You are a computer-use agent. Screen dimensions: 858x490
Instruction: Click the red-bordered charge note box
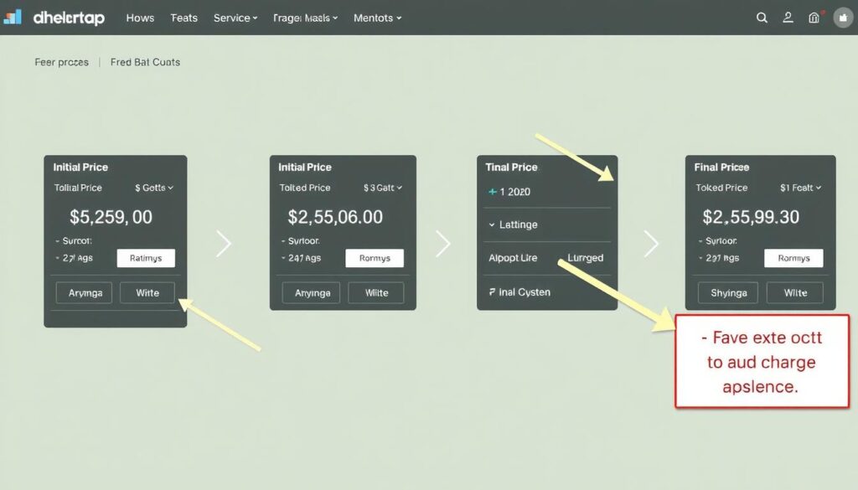pyautogui.click(x=762, y=362)
